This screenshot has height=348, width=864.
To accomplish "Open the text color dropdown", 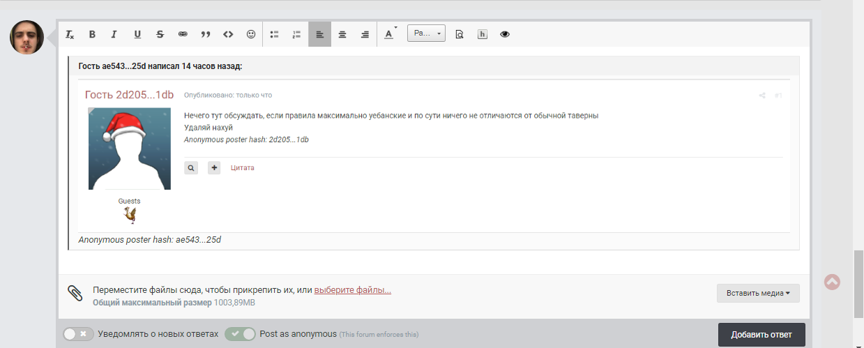I will click(390, 34).
